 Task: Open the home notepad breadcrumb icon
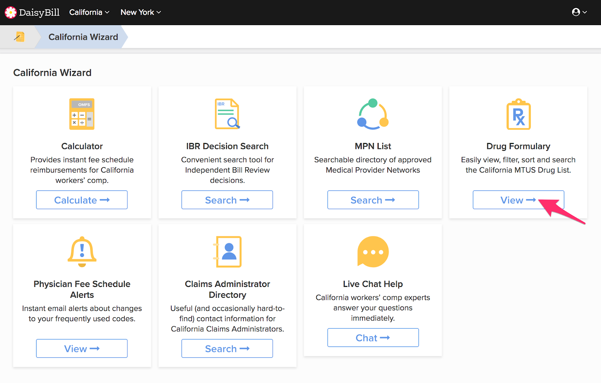coord(19,37)
